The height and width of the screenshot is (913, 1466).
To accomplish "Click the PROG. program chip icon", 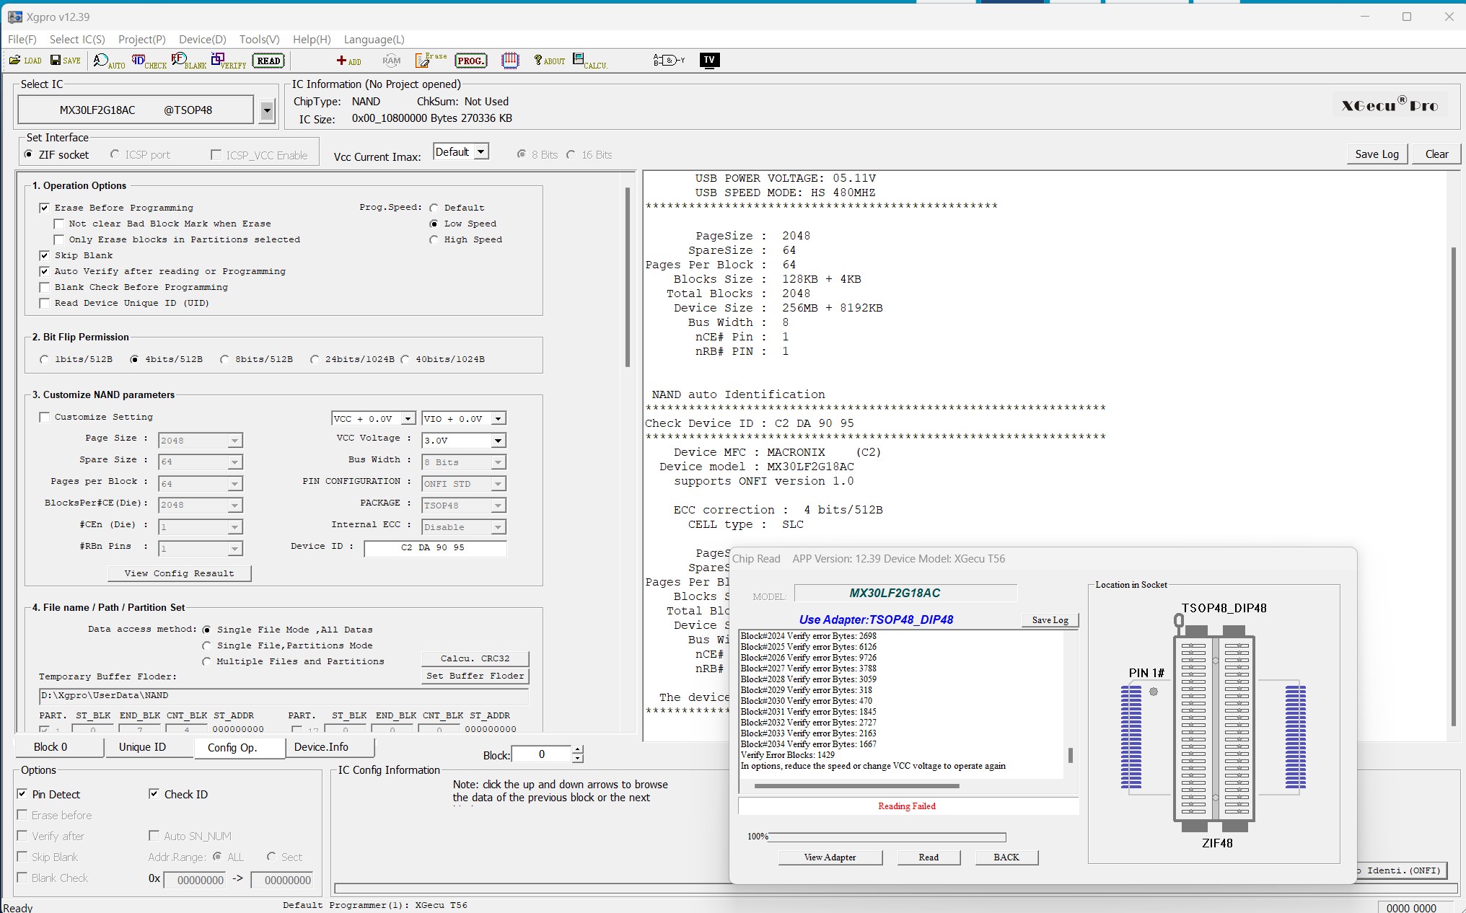I will 471,61.
